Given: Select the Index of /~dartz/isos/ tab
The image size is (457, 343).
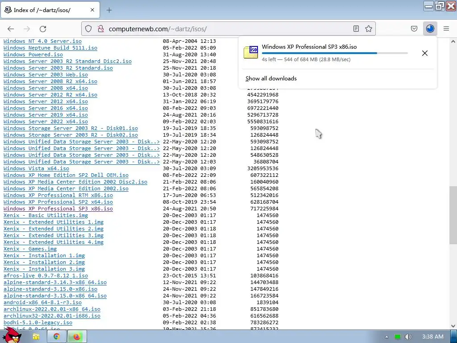Looking at the screenshot, I should pyautogui.click(x=50, y=10).
